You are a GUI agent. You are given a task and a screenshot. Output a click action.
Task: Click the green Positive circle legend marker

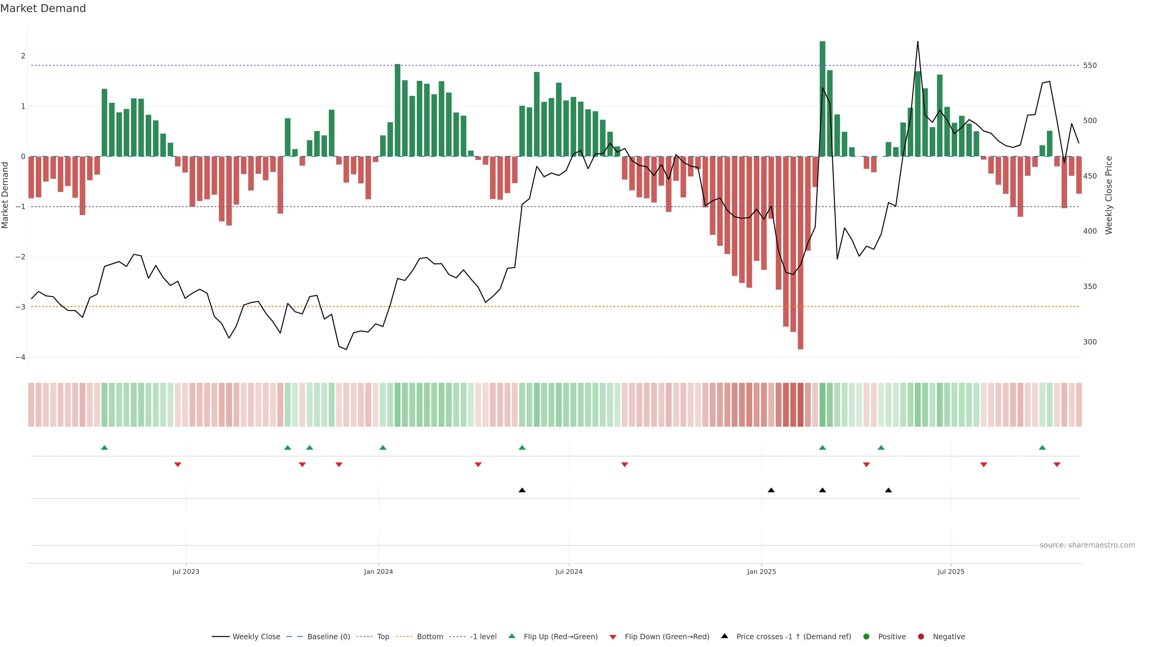click(x=866, y=636)
